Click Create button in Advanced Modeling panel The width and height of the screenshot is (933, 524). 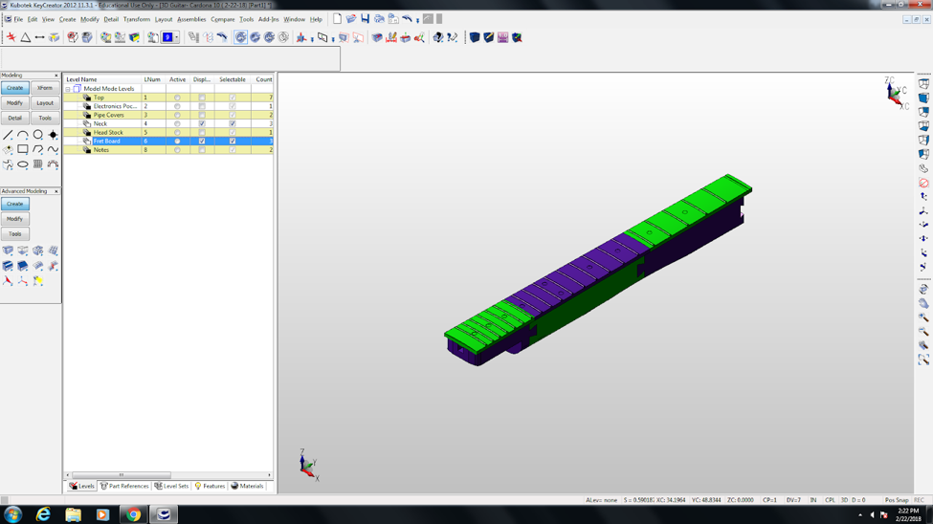tap(15, 204)
